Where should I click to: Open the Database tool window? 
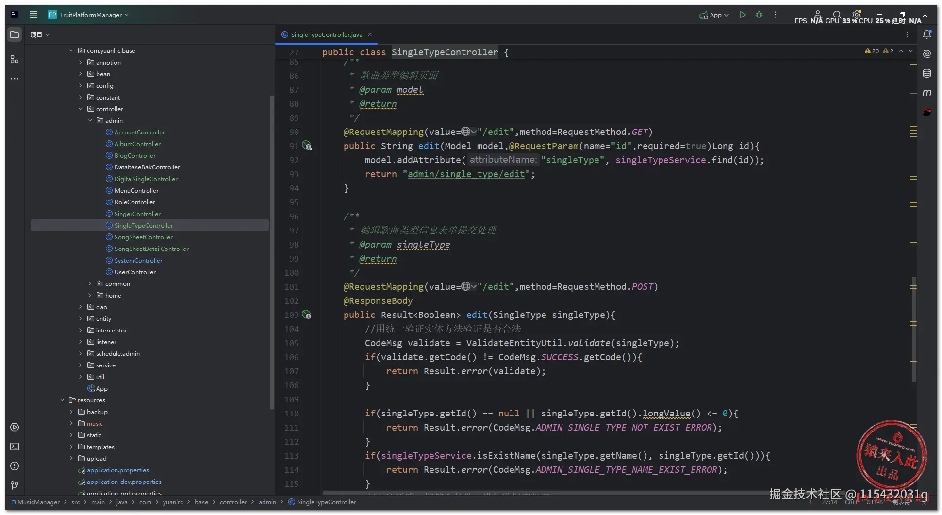926,73
